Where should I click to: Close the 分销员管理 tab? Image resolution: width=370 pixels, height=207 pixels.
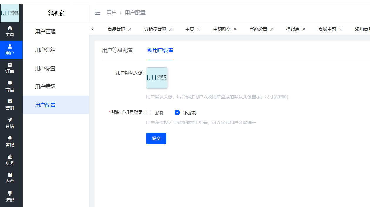[x=170, y=29]
